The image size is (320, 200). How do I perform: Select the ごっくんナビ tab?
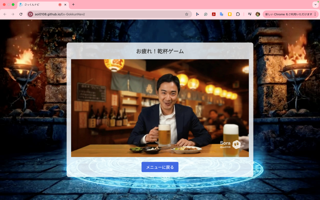click(x=38, y=5)
